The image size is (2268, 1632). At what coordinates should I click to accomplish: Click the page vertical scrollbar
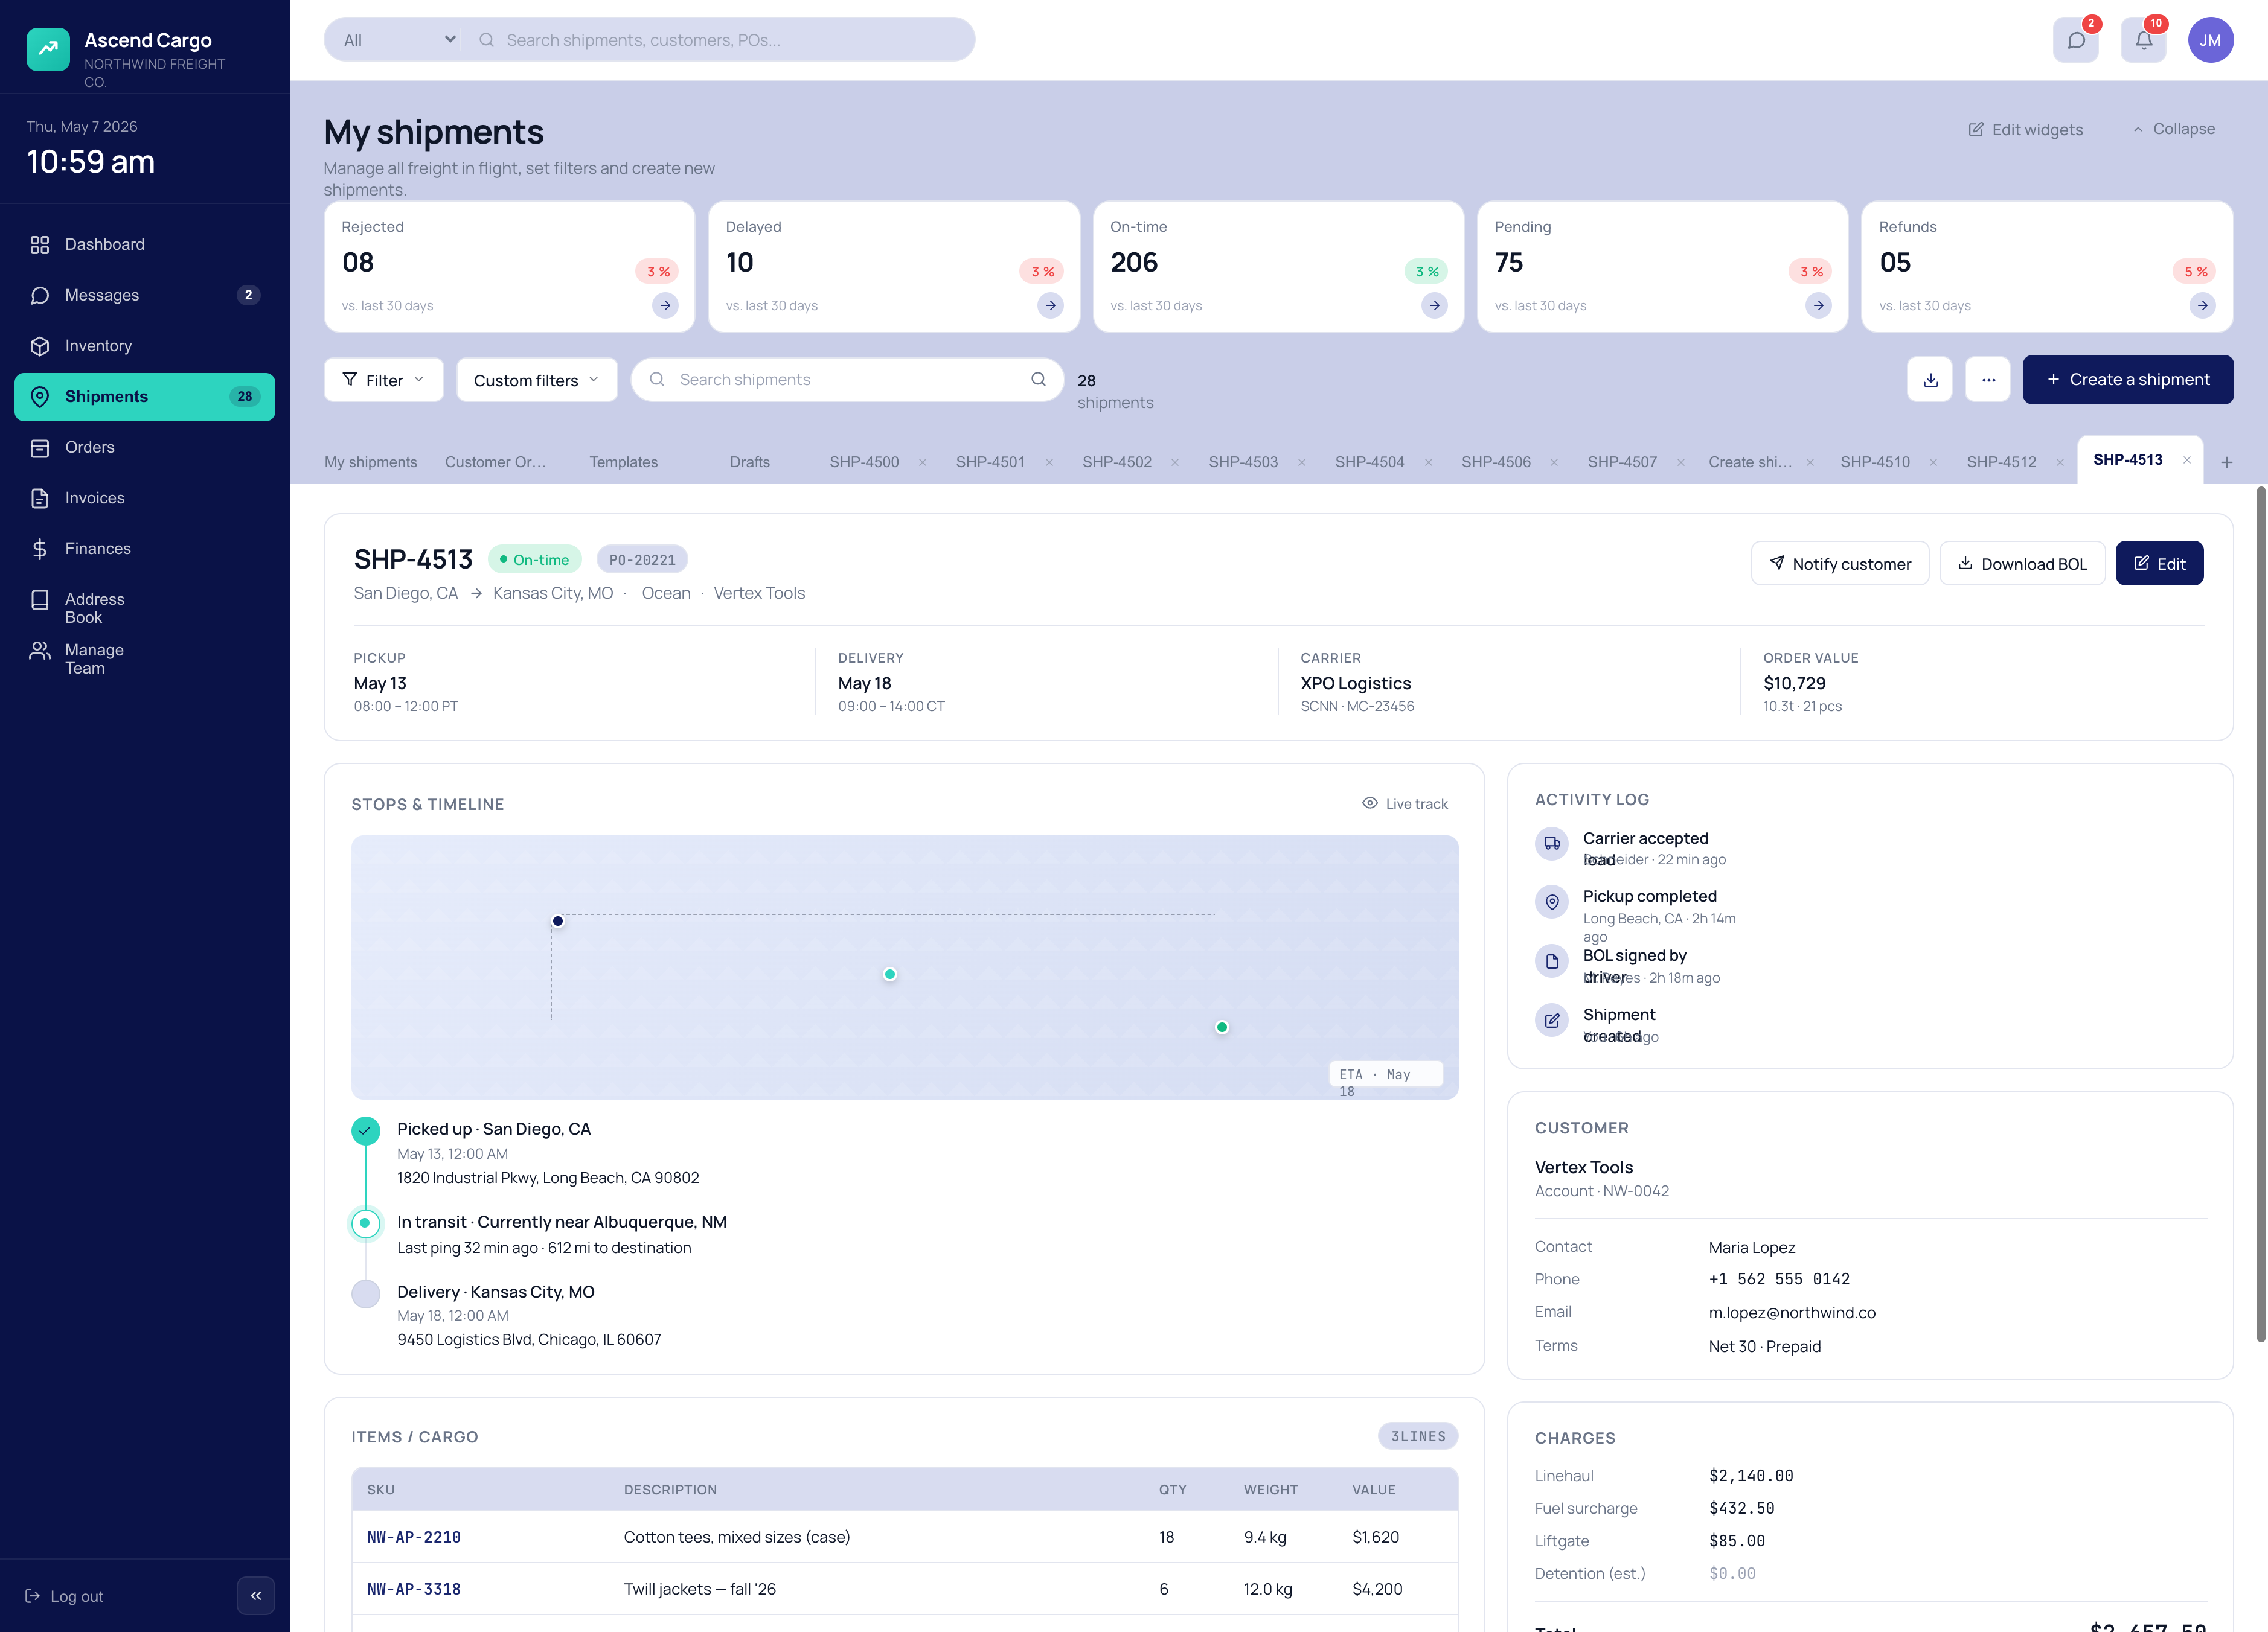coord(2261,914)
